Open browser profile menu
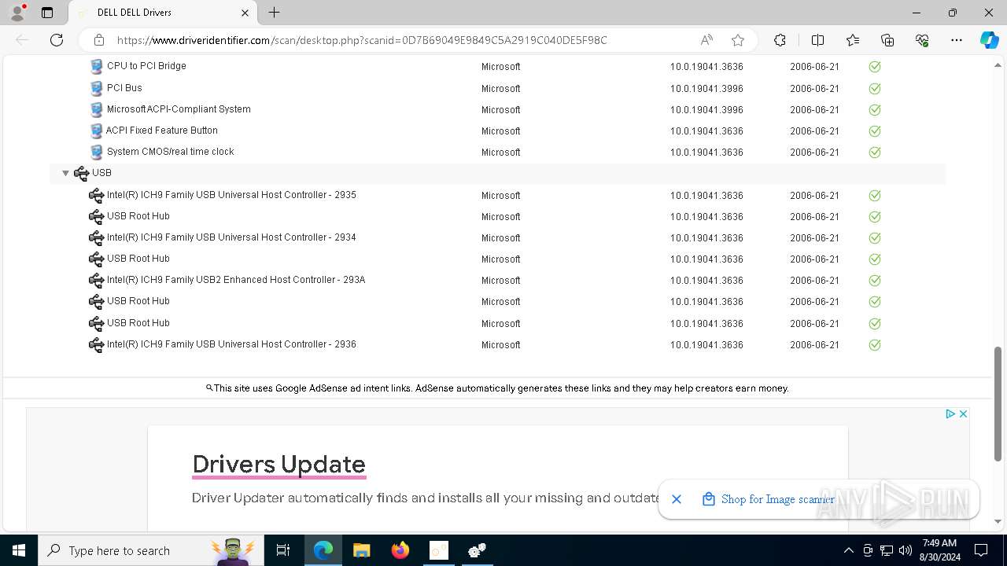Viewport: 1007px width, 566px height. tap(17, 13)
